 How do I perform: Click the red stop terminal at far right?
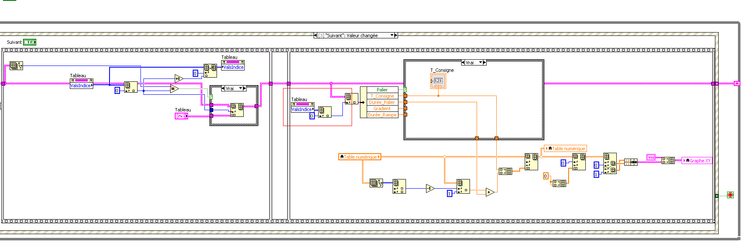(x=730, y=195)
